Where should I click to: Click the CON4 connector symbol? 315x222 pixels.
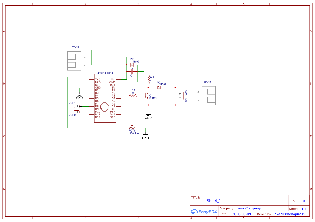(x=74, y=61)
